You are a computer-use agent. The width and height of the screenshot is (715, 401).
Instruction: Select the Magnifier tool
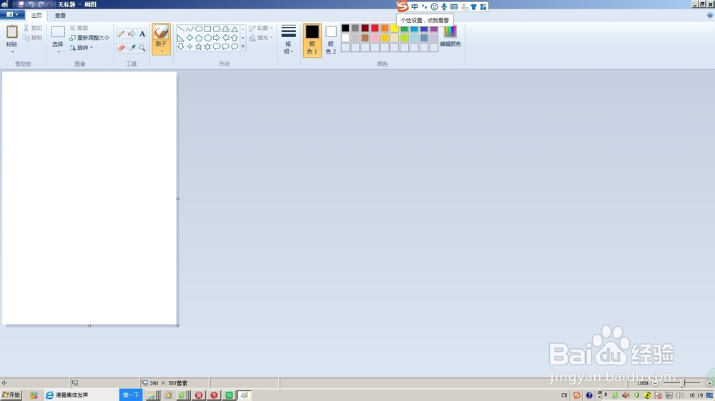(x=142, y=48)
